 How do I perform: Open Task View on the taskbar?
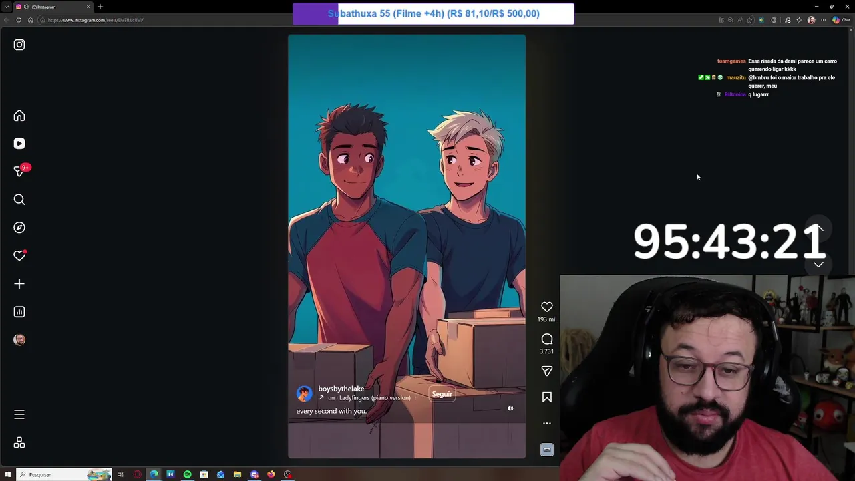pos(120,474)
